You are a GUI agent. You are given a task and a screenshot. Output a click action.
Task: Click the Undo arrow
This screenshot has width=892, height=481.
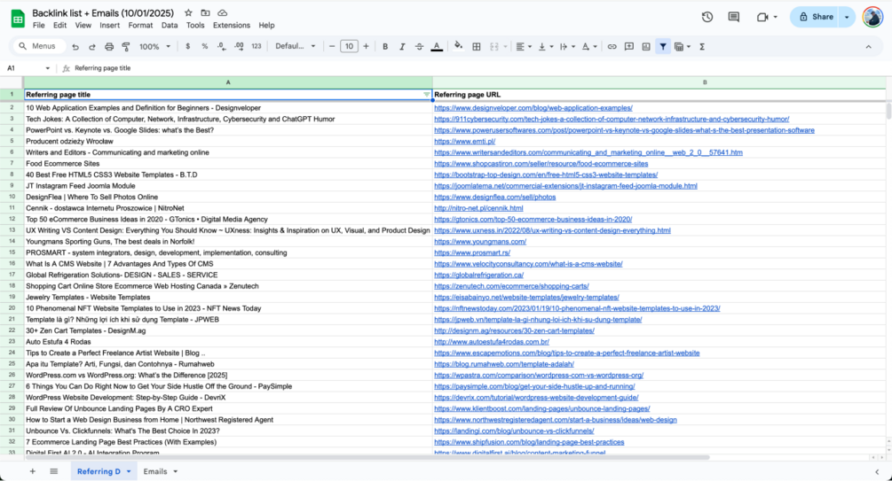pos(75,47)
